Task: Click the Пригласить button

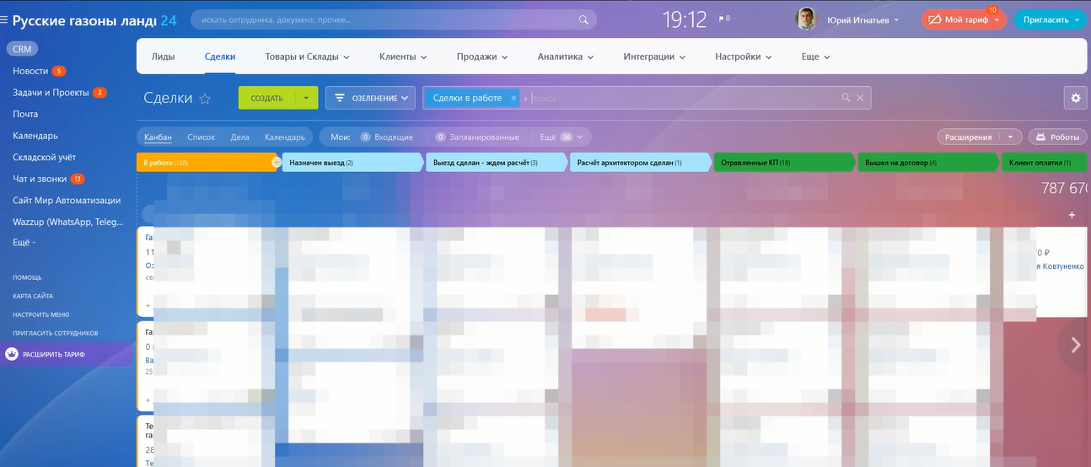Action: tap(1051, 19)
